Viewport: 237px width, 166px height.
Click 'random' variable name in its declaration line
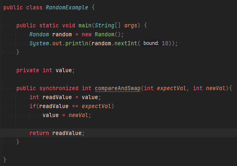point(62,34)
